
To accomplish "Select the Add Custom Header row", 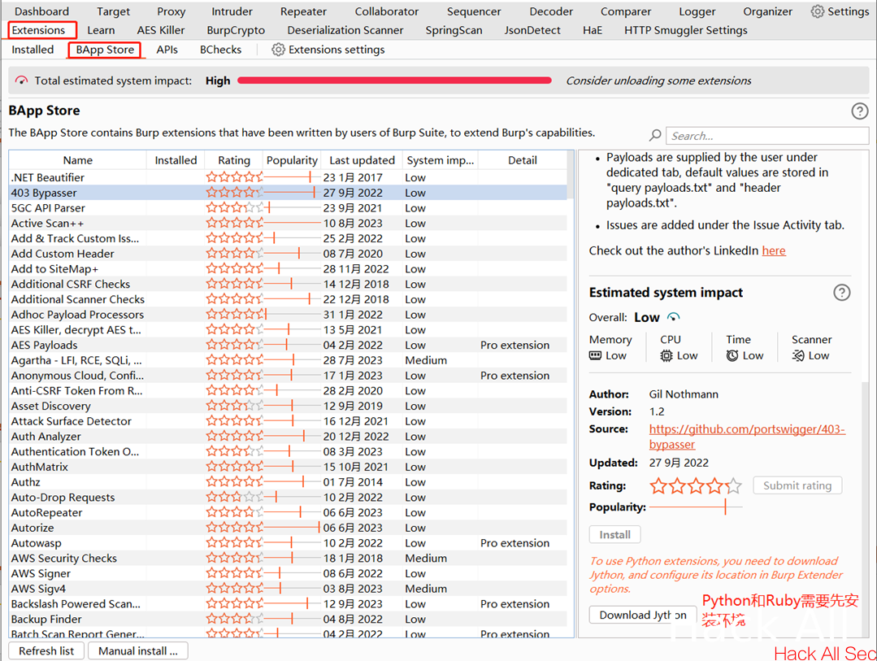I will point(288,254).
